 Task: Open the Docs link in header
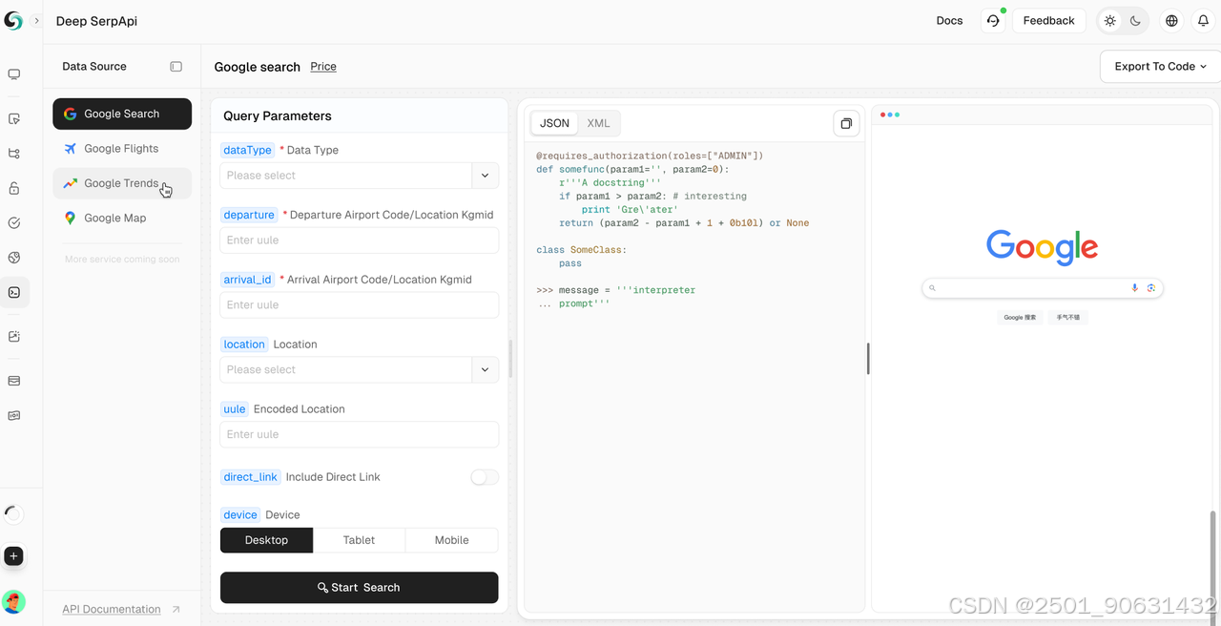(x=949, y=21)
